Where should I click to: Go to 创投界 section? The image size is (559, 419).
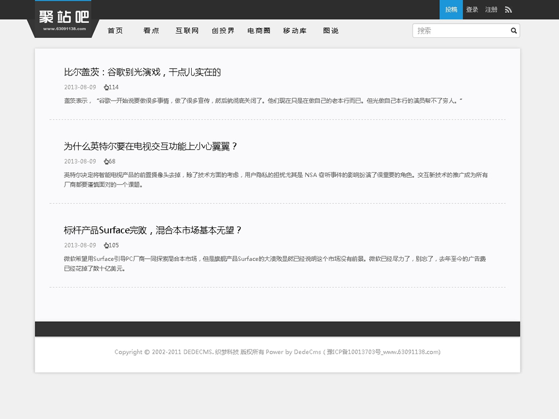pos(223,31)
